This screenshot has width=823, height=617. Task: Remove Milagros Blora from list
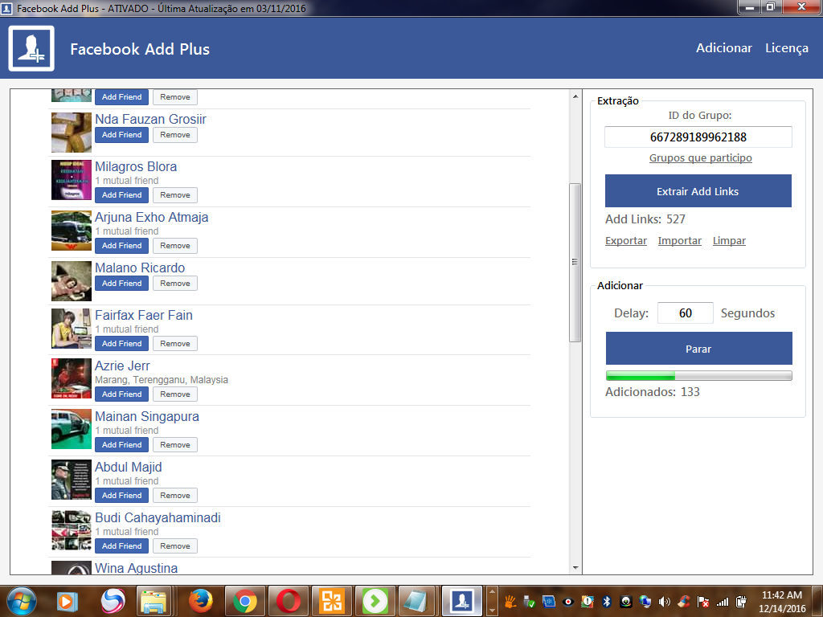click(175, 195)
